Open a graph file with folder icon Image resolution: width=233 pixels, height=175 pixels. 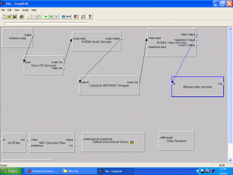tap(9, 16)
